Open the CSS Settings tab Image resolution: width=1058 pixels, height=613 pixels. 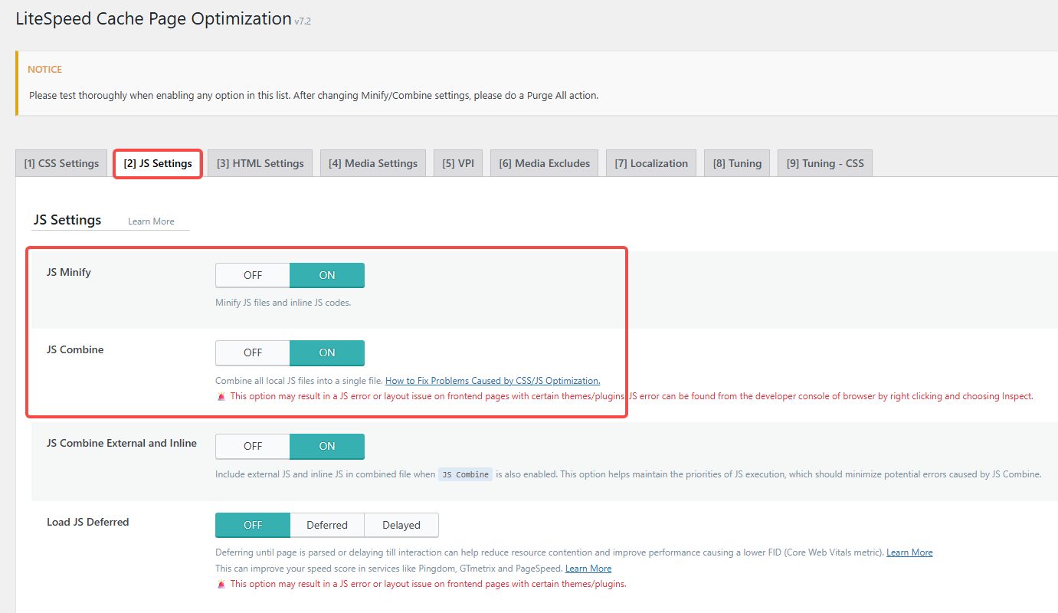point(61,163)
